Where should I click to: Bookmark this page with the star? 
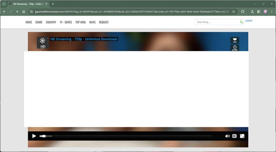click(x=233, y=12)
